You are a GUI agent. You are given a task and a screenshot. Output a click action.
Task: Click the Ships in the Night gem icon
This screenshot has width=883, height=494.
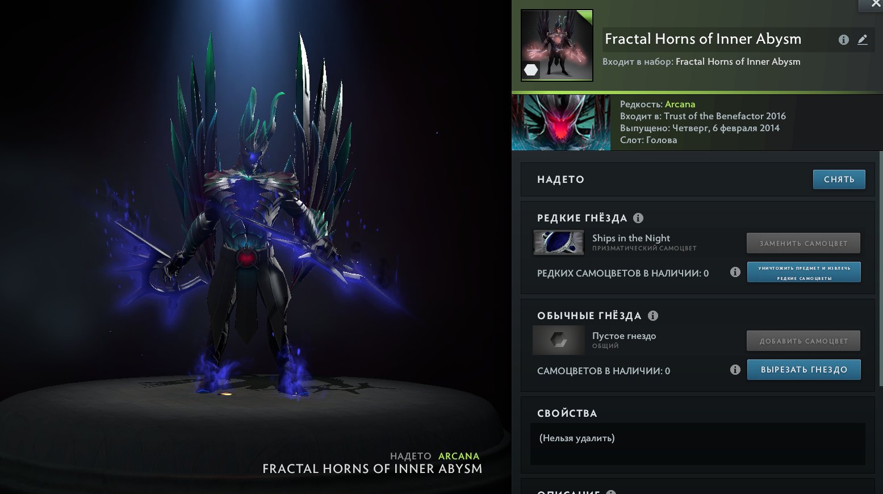[559, 242]
